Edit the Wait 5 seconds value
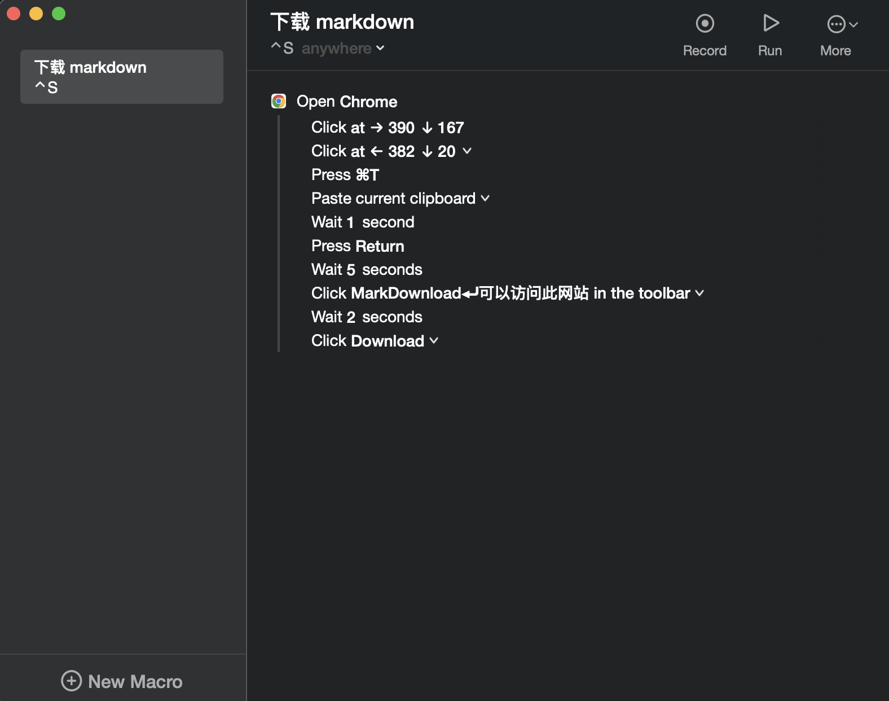The height and width of the screenshot is (701, 889). click(x=351, y=270)
